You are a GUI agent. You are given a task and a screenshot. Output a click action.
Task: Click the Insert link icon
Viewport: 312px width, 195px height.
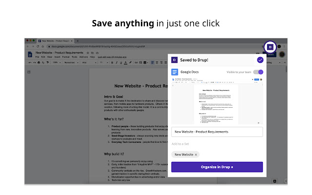click(x=136, y=62)
